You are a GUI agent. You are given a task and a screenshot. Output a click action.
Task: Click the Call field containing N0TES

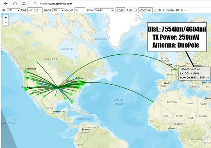tap(35, 10)
